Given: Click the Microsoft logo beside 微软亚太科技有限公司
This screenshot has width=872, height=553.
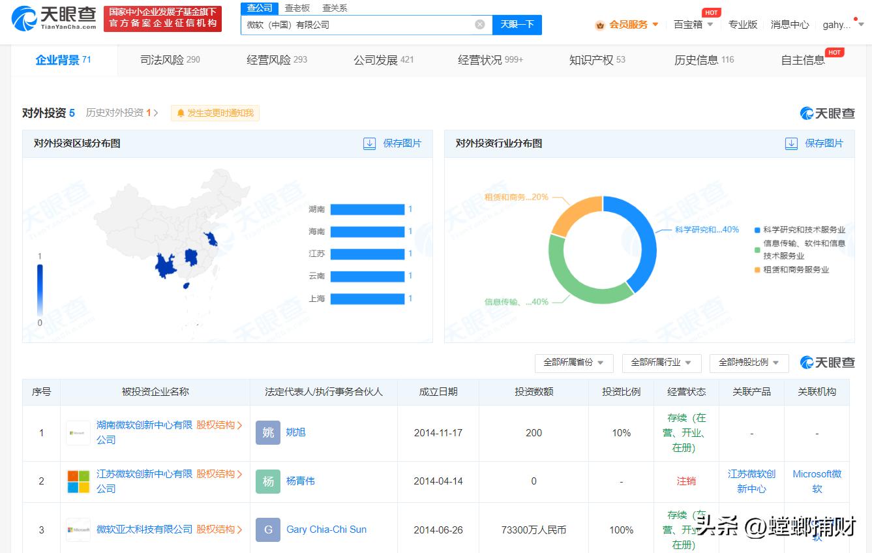Looking at the screenshot, I should click(x=78, y=530).
